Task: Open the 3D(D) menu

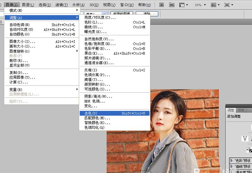Action: click(x=94, y=5)
